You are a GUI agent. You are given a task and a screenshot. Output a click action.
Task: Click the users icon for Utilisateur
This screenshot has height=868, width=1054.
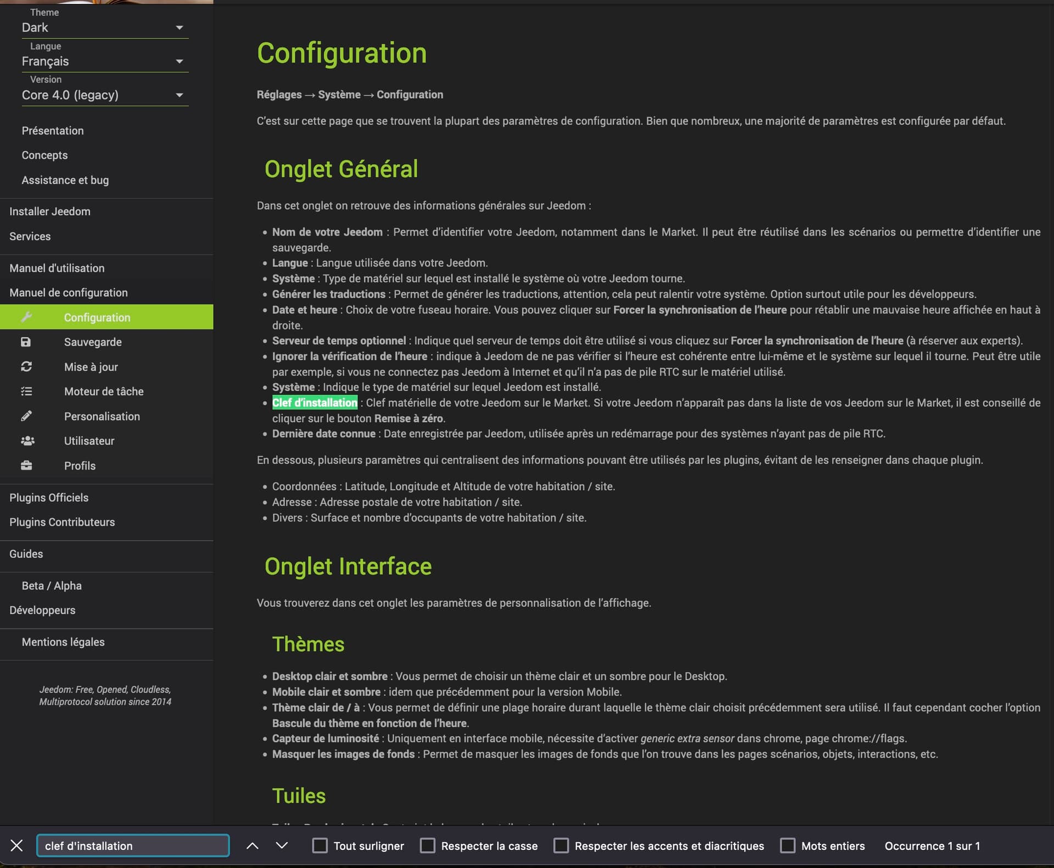click(27, 441)
